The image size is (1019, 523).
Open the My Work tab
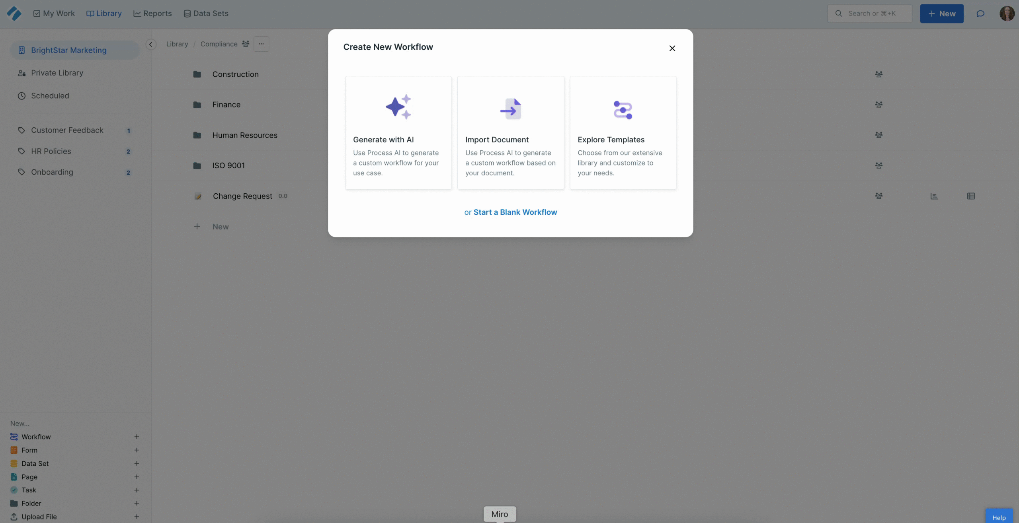54,13
